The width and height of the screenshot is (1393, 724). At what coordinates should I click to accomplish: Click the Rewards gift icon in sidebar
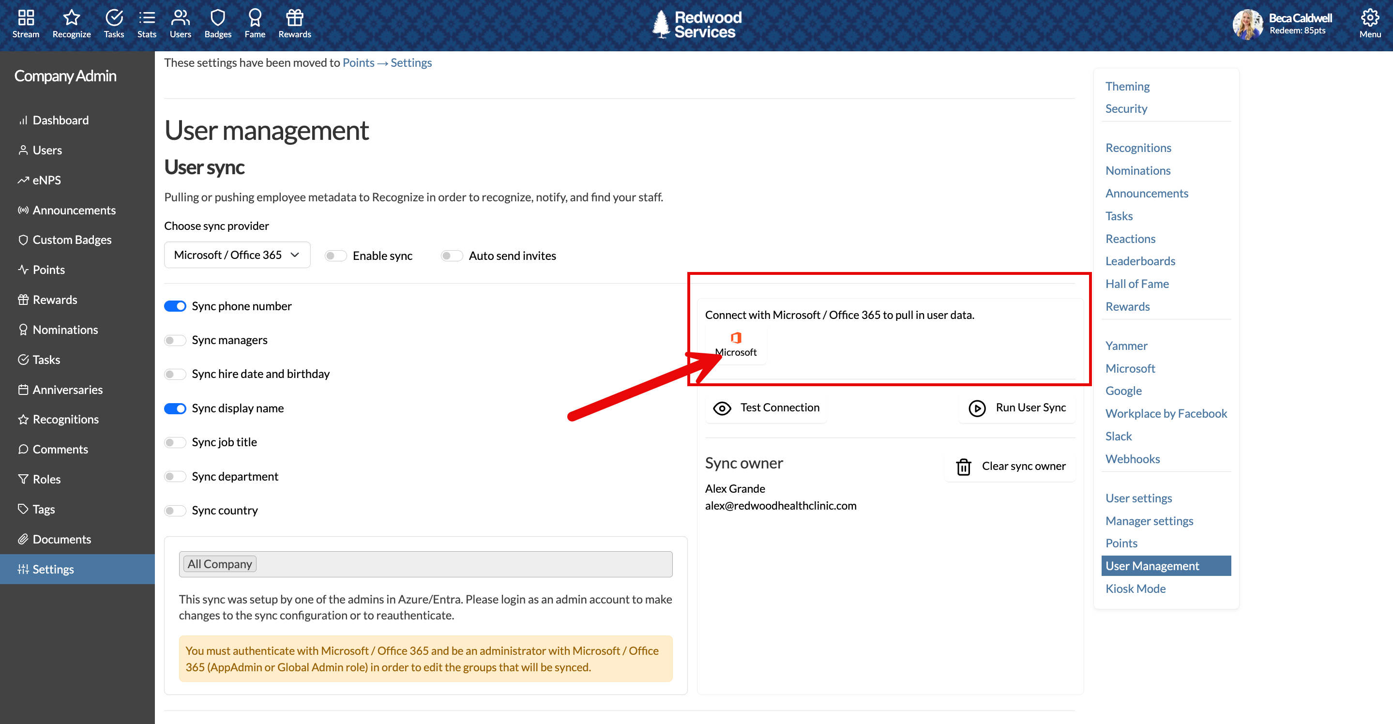tap(23, 300)
